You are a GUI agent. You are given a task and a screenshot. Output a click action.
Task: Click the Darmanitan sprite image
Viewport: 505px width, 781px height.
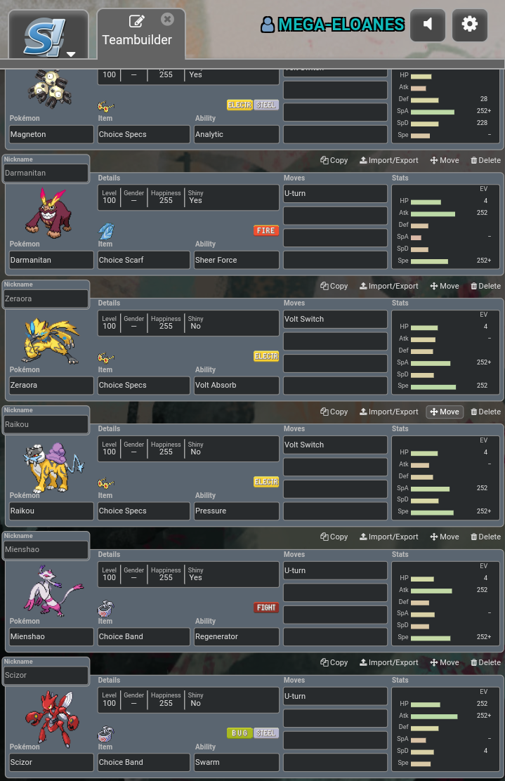pyautogui.click(x=48, y=213)
